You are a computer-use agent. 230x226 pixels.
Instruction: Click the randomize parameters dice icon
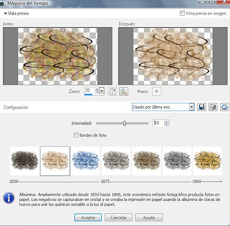(213, 107)
